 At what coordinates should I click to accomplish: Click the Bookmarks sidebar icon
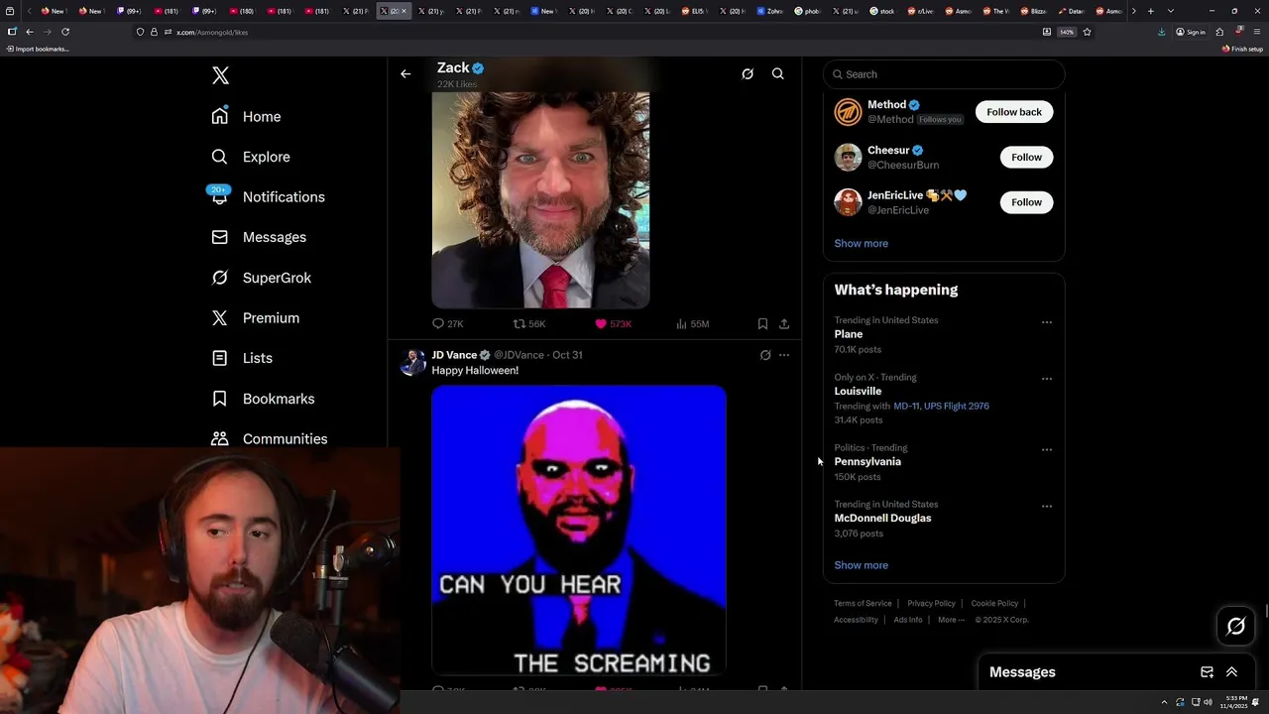pyautogui.click(x=220, y=399)
